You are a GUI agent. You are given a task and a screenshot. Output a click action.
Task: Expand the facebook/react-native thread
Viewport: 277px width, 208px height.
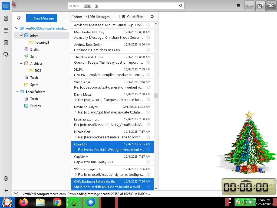[x=76, y=137]
